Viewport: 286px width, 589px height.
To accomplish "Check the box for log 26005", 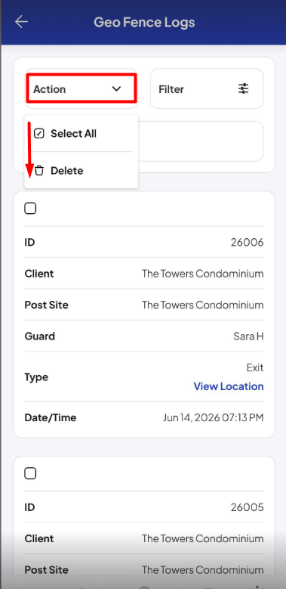I will (30, 473).
